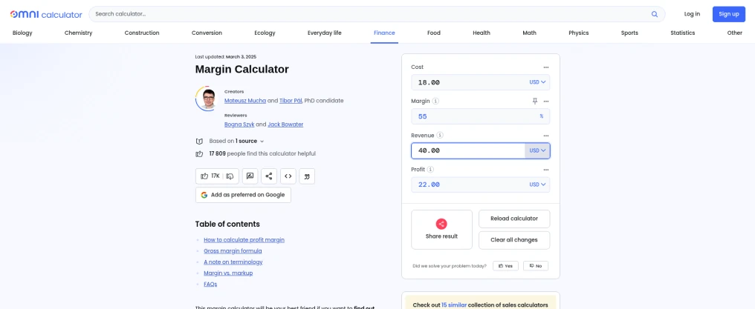Click the creator avatar photo
755x309 pixels.
coord(208,99)
